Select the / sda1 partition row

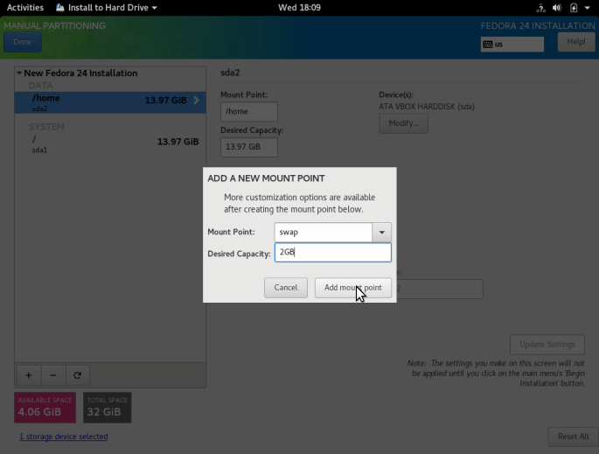(110, 144)
